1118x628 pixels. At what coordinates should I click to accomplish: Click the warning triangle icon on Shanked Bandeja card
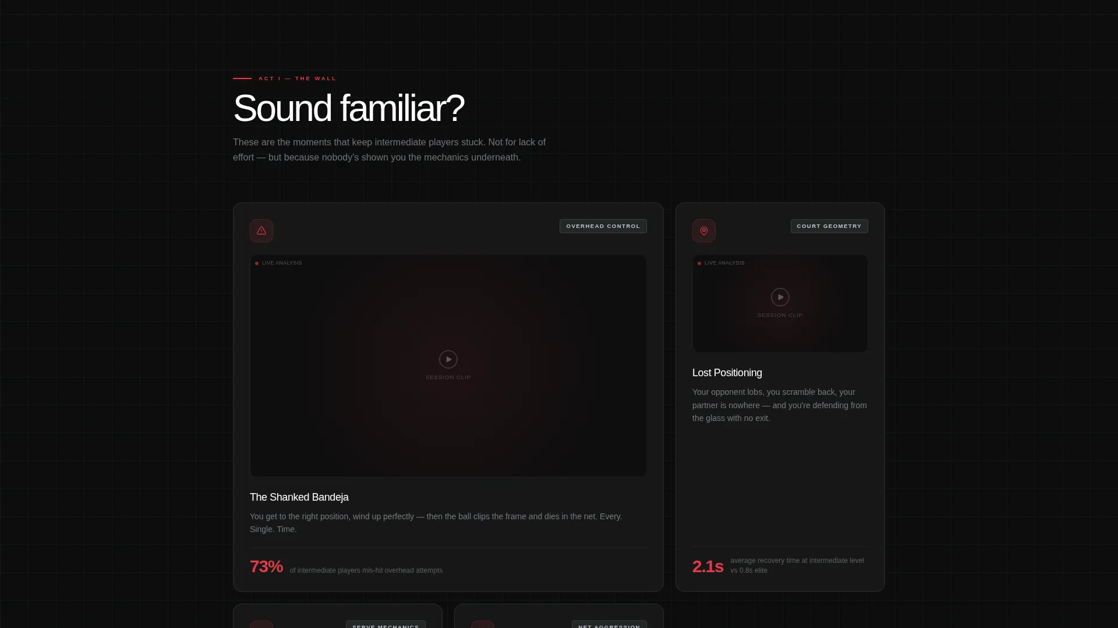[x=261, y=231]
